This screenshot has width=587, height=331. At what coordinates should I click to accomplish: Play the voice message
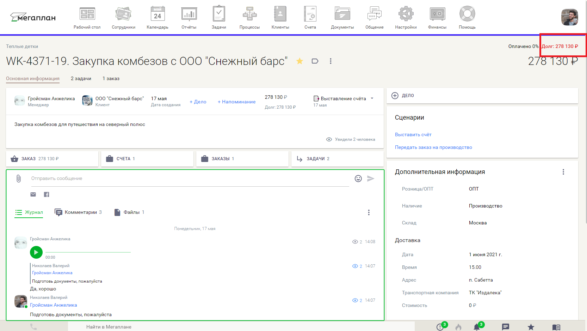point(36,252)
